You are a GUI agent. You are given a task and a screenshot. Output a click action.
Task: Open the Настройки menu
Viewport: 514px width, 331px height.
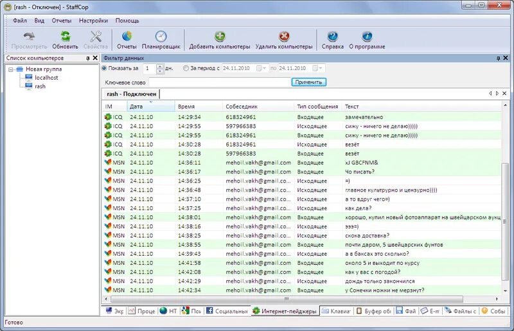coord(93,21)
